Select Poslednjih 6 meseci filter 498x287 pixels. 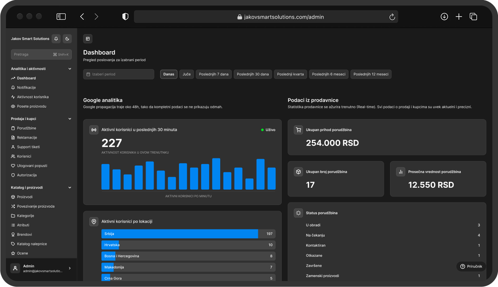click(329, 74)
